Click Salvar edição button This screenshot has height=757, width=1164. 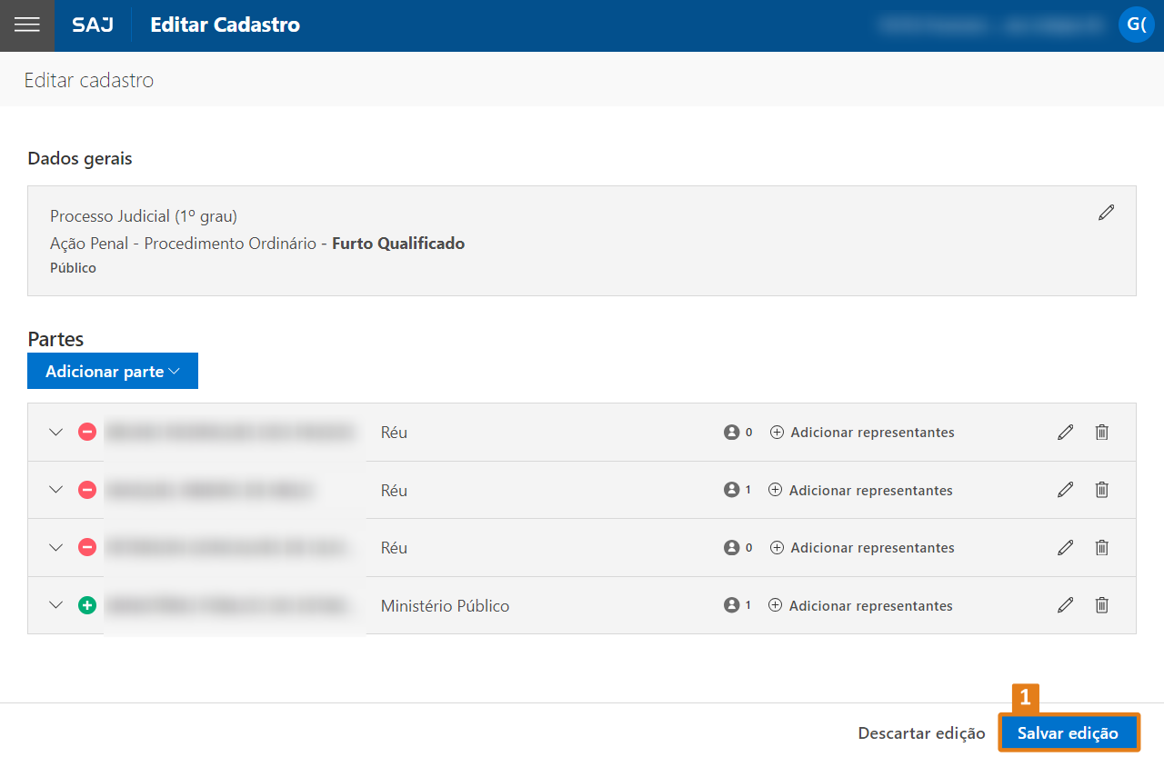[x=1068, y=733]
